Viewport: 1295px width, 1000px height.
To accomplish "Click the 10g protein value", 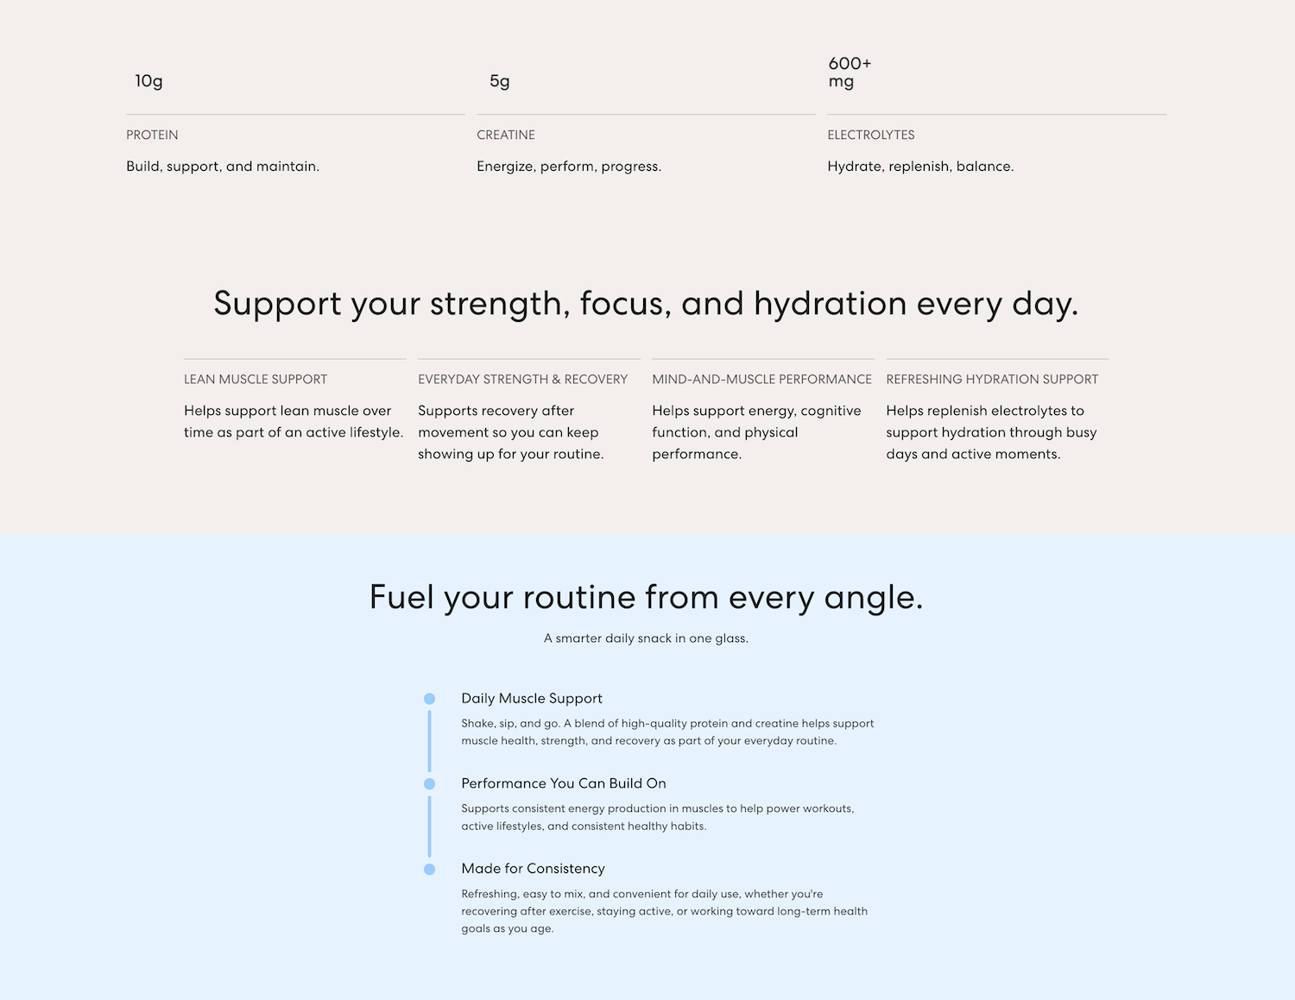I will 148,81.
